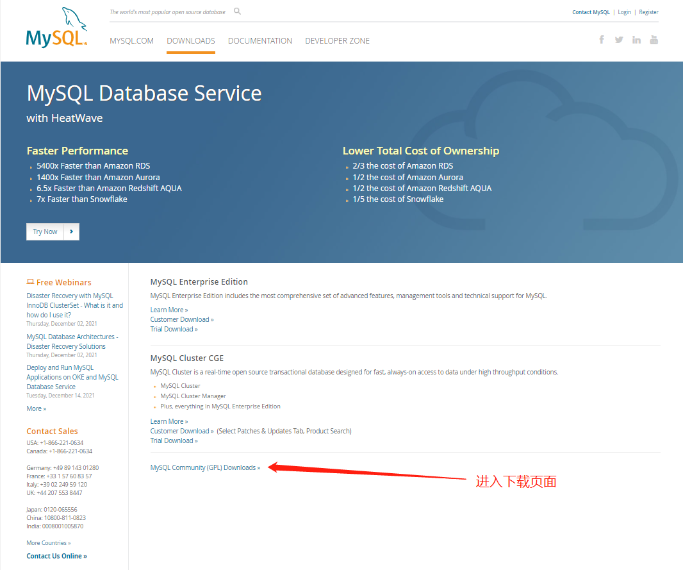Click the search tagline input area
The height and width of the screenshot is (570, 683).
[168, 12]
